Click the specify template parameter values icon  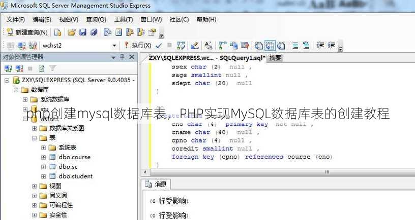209,46
